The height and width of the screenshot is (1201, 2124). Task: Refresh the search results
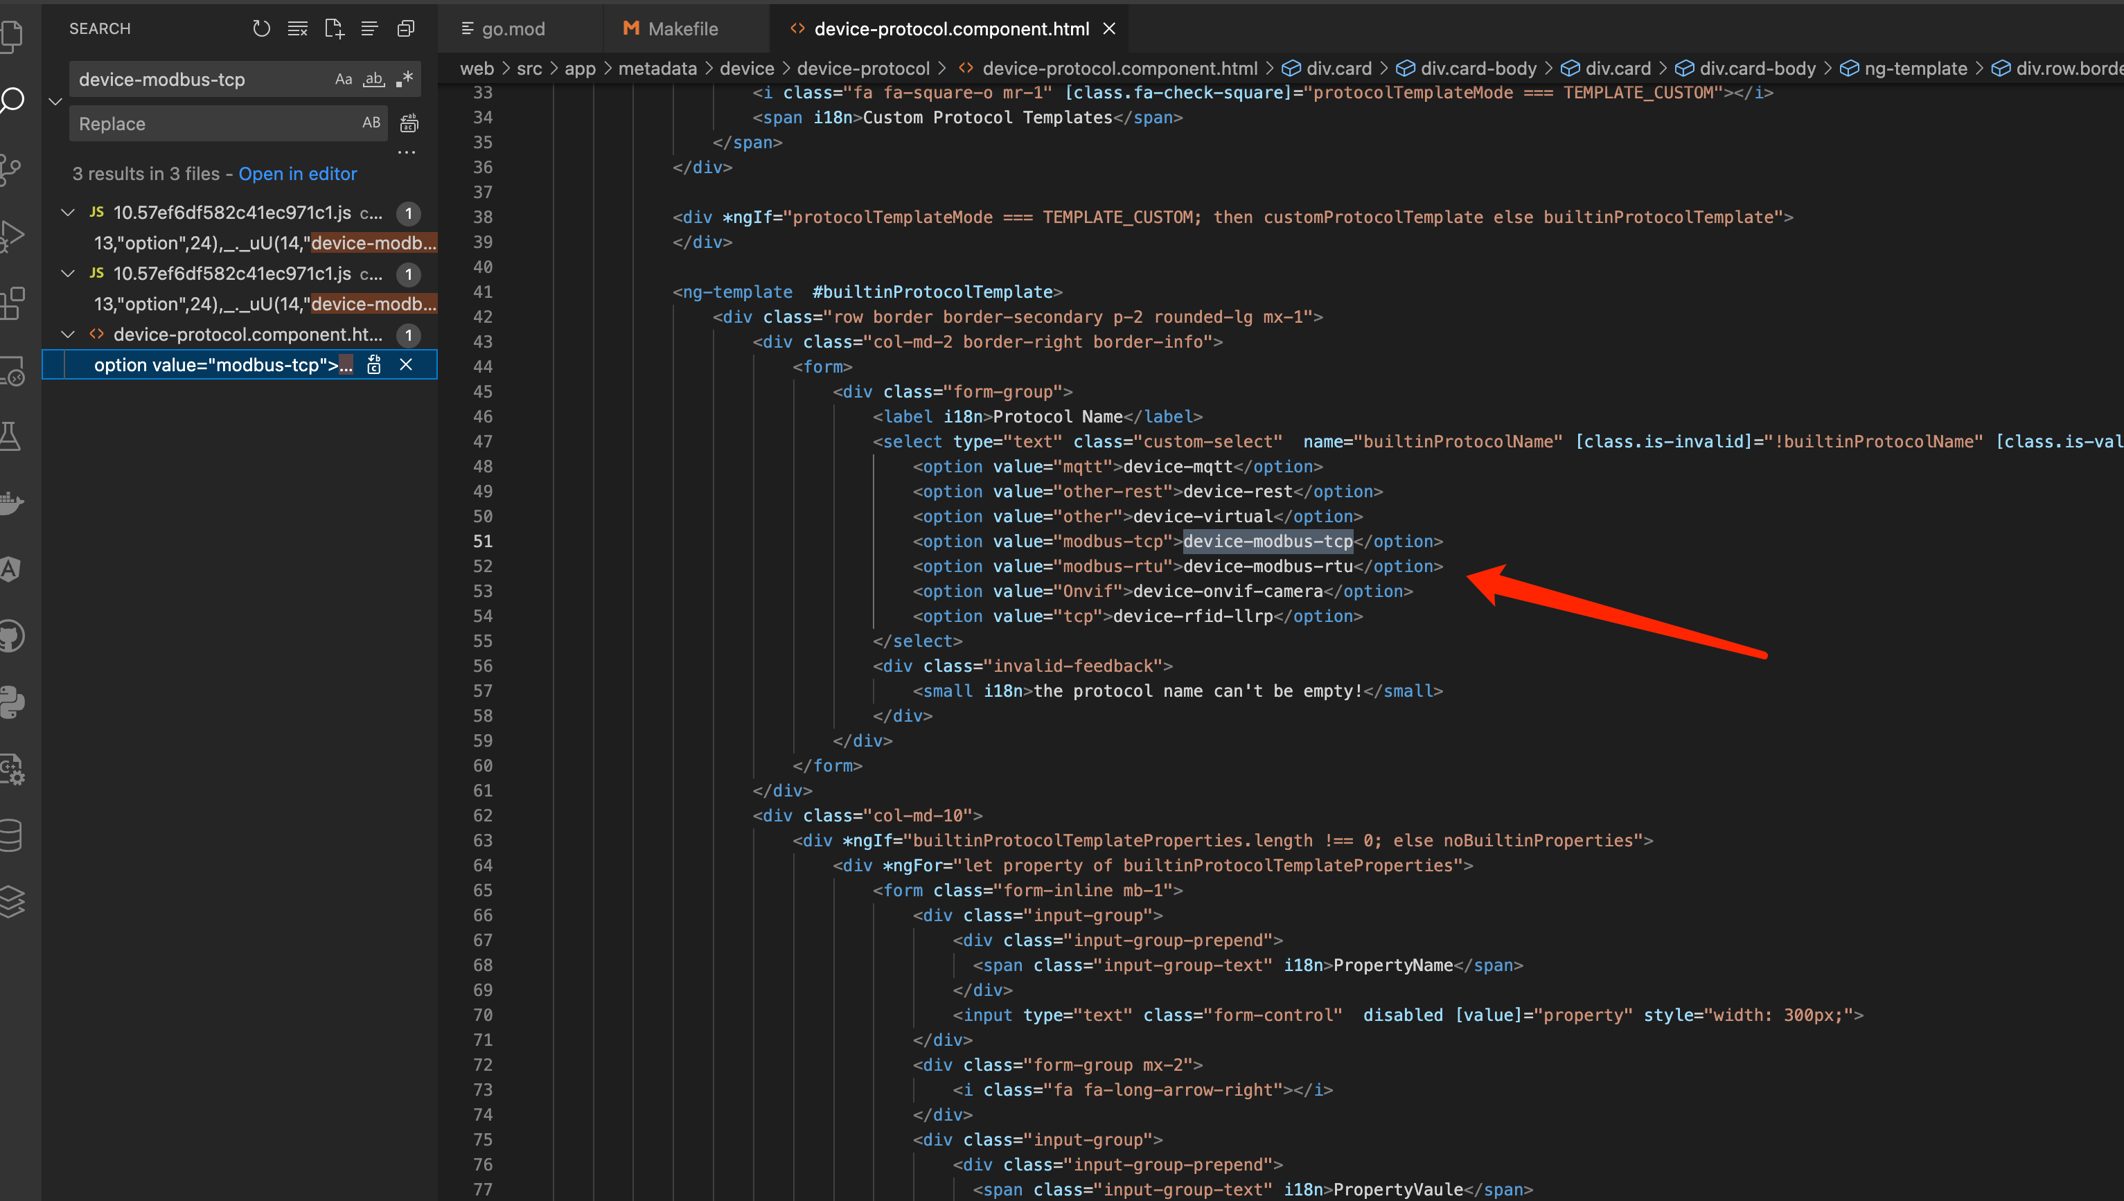pyautogui.click(x=260, y=29)
